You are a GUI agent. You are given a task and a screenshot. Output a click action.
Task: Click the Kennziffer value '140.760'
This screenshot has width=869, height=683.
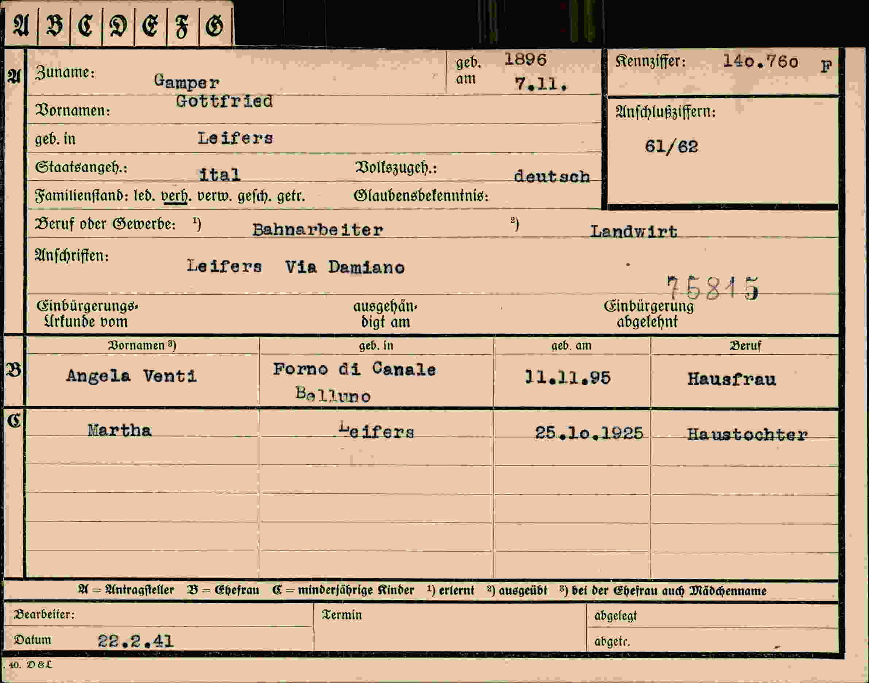click(x=761, y=61)
